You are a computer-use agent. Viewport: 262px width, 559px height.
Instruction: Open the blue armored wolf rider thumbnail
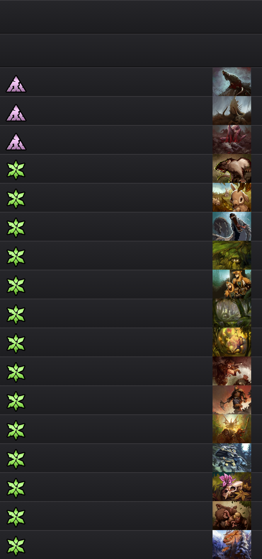232,458
